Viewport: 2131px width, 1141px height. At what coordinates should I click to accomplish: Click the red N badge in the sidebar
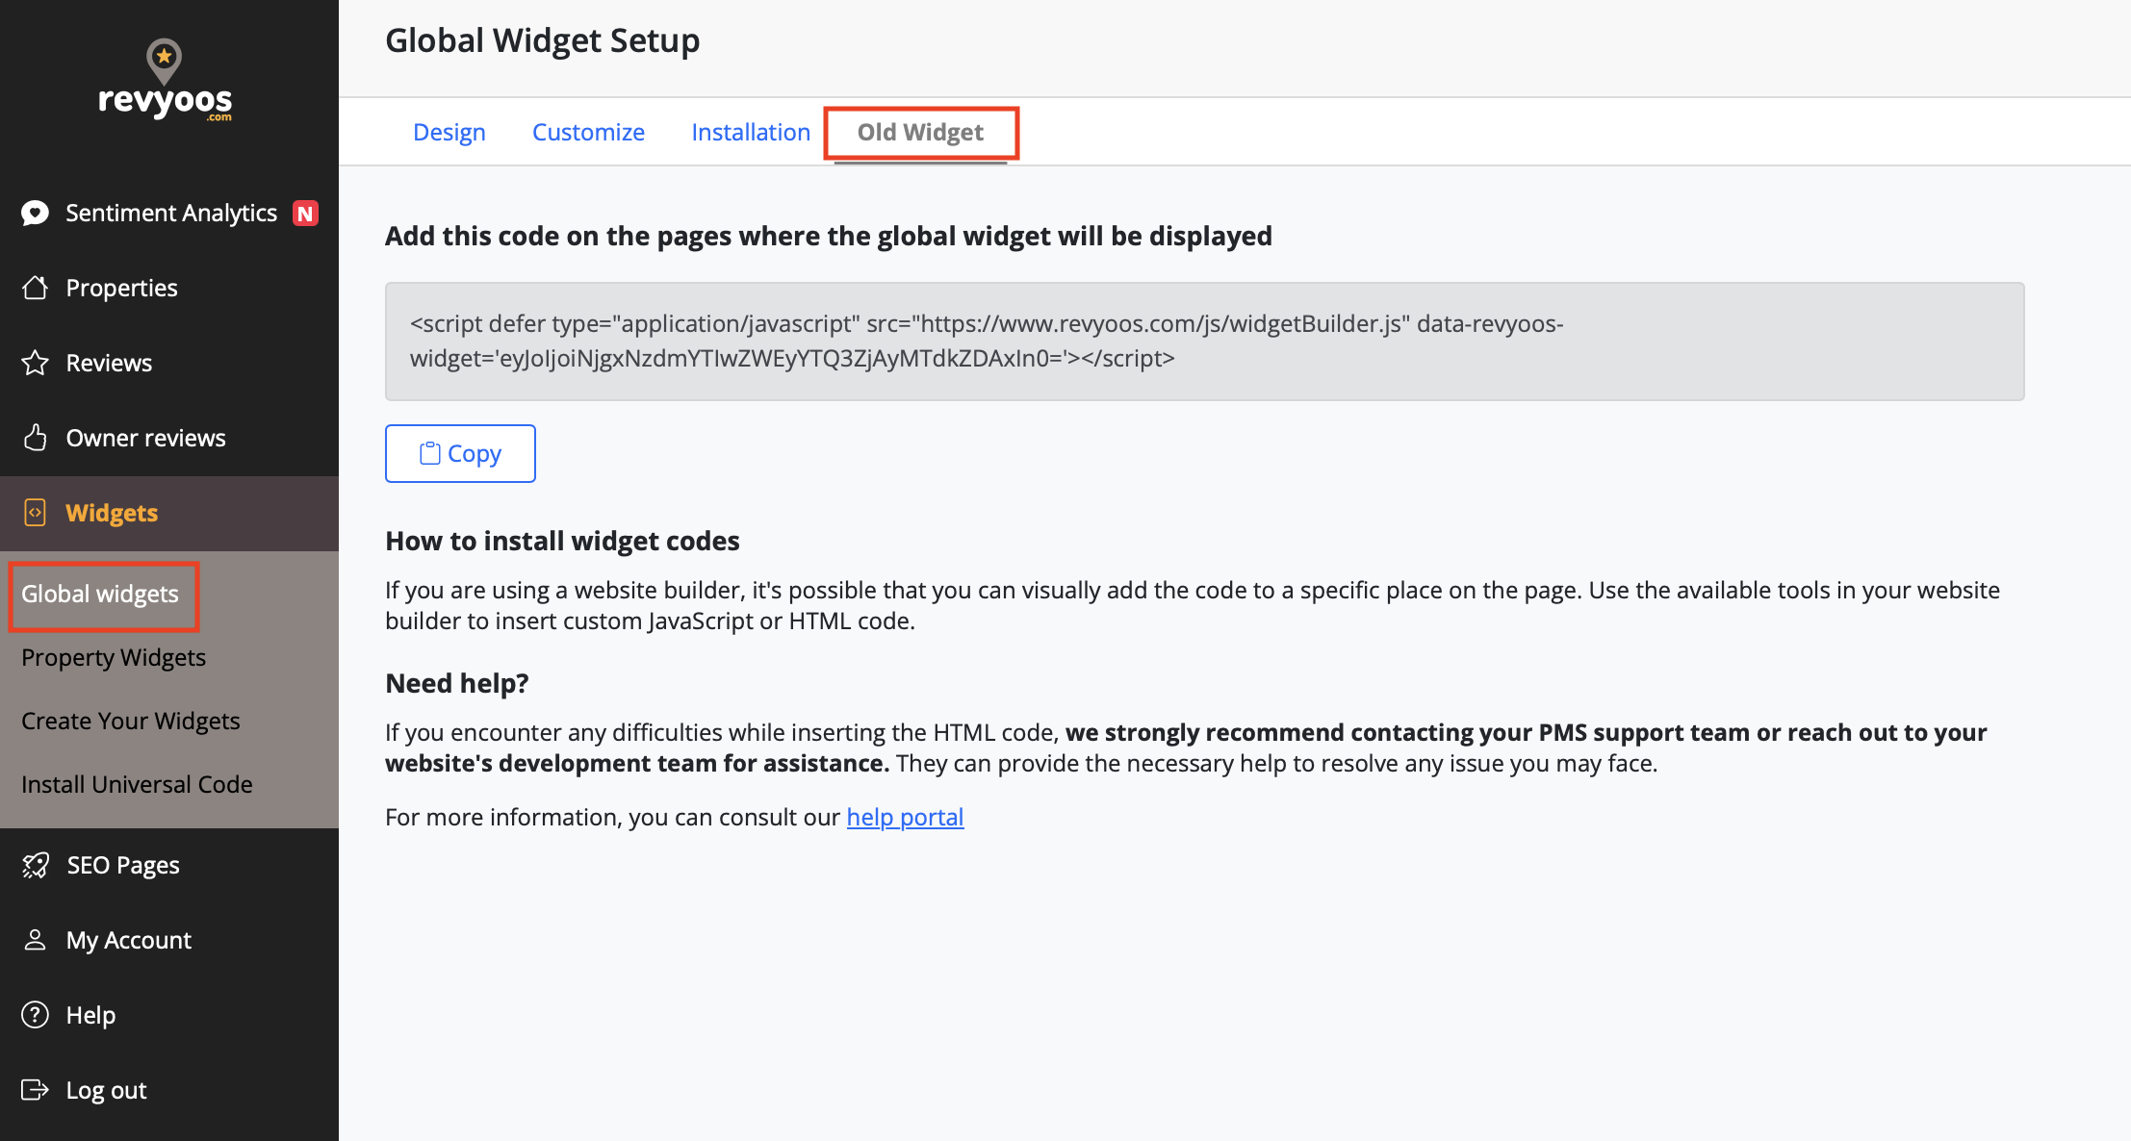tap(305, 214)
